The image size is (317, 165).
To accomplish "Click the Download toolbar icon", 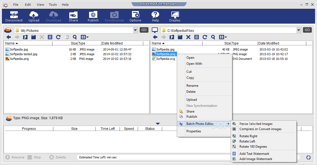I will [x=53, y=16].
